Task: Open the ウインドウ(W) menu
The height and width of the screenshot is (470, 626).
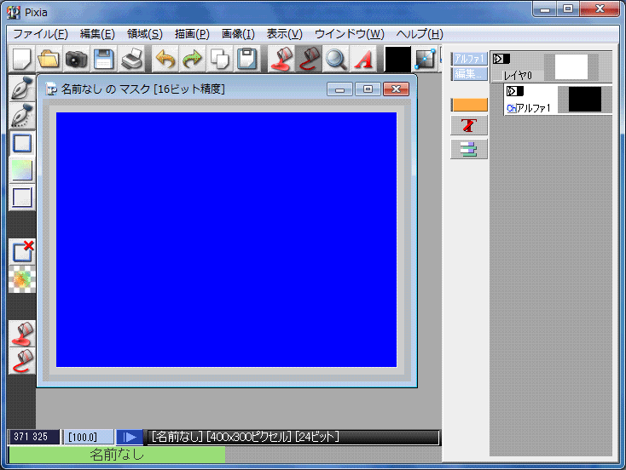Action: click(x=350, y=34)
